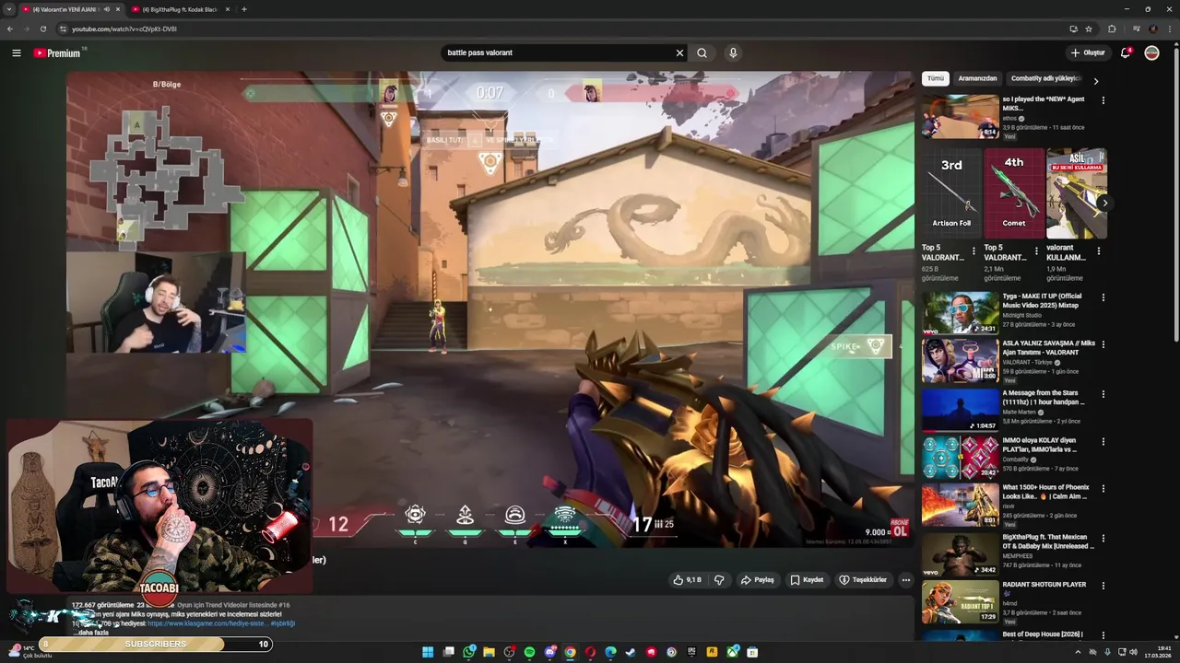Viewport: 1180px width, 663px height.
Task: Expand description with '...daha fazla'
Action: (x=91, y=634)
